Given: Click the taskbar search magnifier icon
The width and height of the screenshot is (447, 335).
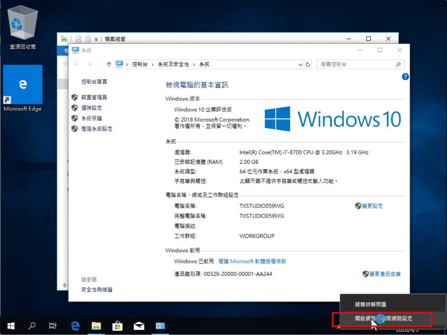Looking at the screenshot, I should pos(32,326).
